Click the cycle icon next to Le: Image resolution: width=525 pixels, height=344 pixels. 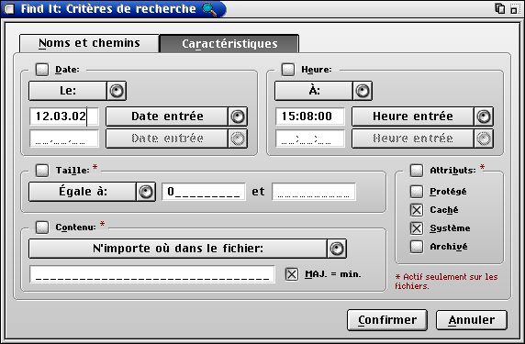pyautogui.click(x=117, y=91)
